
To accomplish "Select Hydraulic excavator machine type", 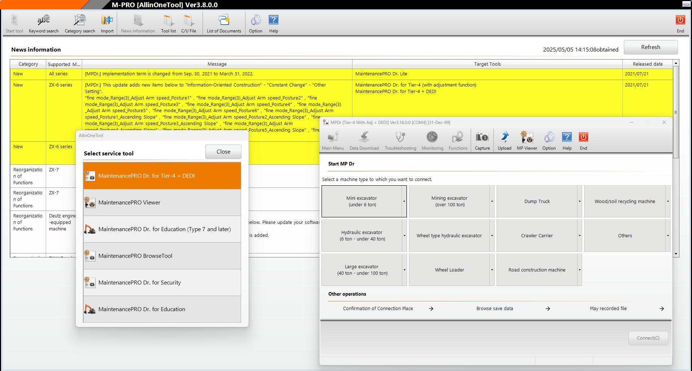I will point(362,236).
